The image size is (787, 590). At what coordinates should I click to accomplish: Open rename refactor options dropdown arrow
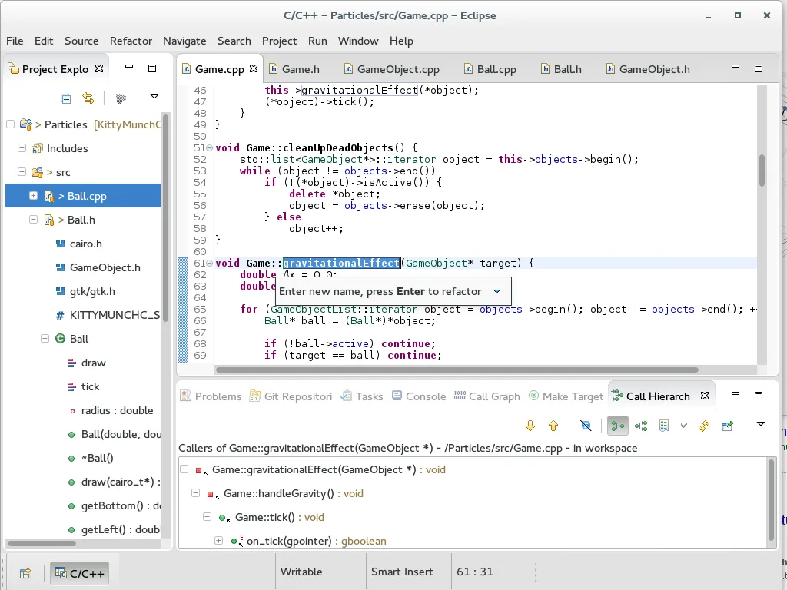point(497,291)
